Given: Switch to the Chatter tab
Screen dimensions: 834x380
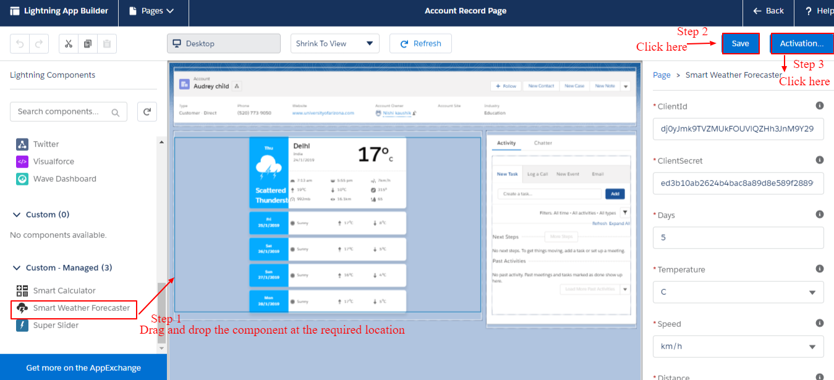Looking at the screenshot, I should [543, 143].
